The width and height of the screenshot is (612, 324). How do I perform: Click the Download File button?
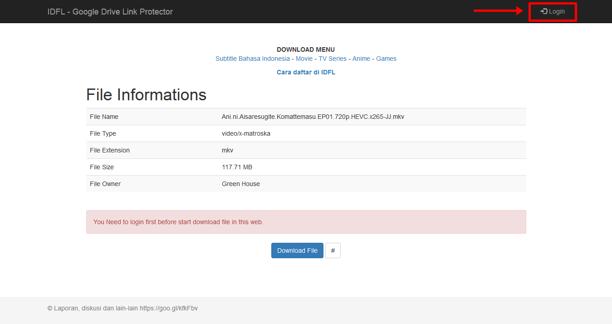coord(297,250)
